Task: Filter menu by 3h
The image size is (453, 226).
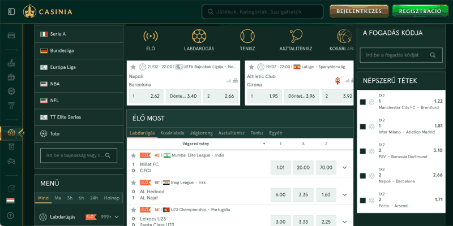Action: (70, 198)
